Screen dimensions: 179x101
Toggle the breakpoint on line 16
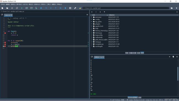[x=5, y=46]
